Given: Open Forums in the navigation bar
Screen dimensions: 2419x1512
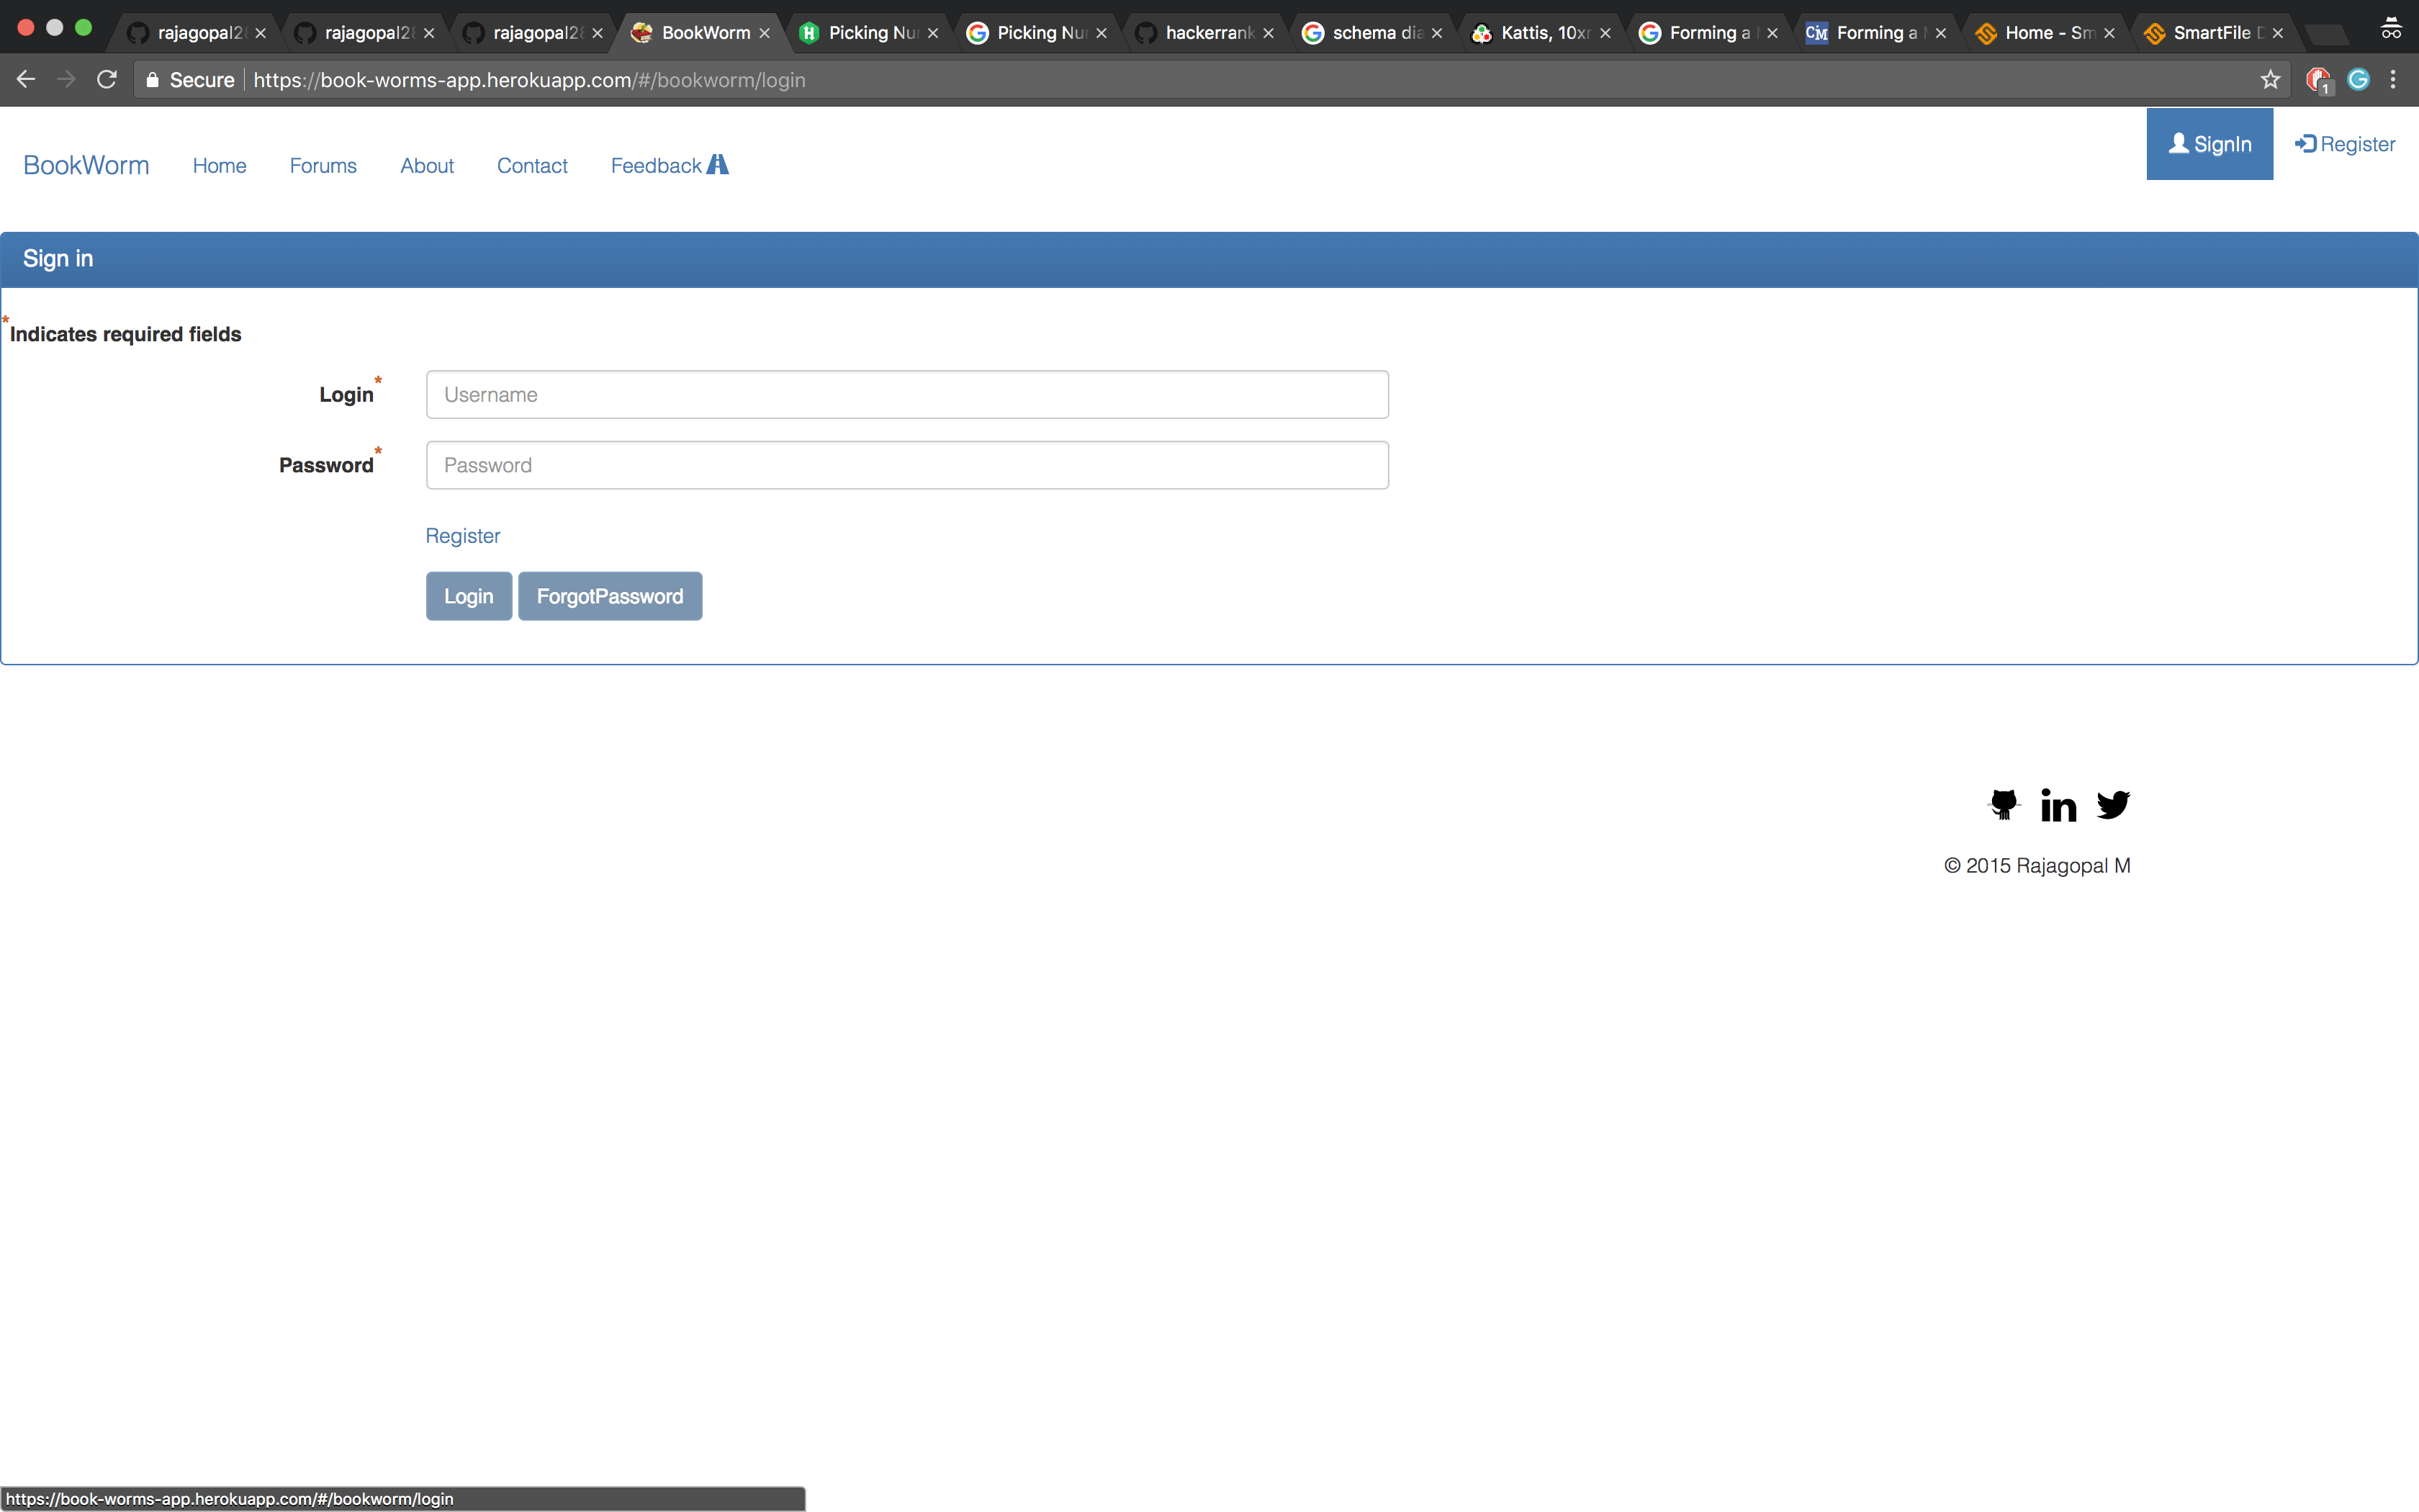Looking at the screenshot, I should (x=323, y=166).
